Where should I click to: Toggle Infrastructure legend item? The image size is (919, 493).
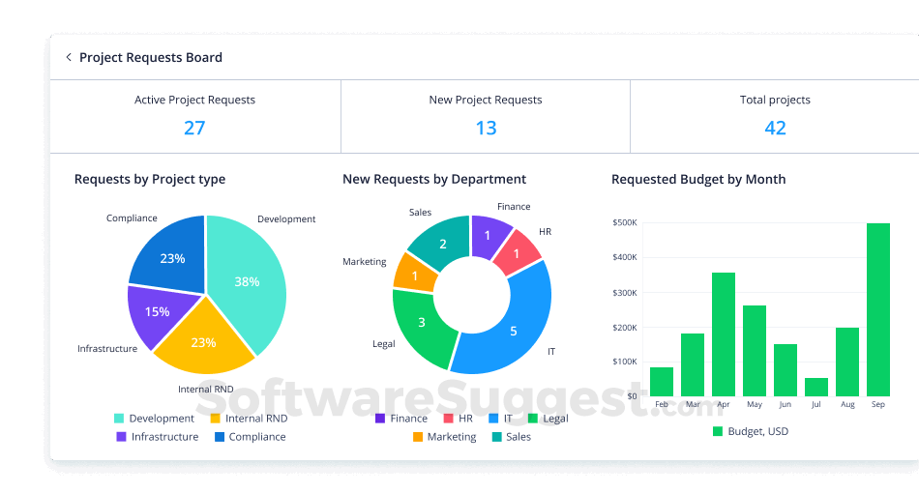158,436
